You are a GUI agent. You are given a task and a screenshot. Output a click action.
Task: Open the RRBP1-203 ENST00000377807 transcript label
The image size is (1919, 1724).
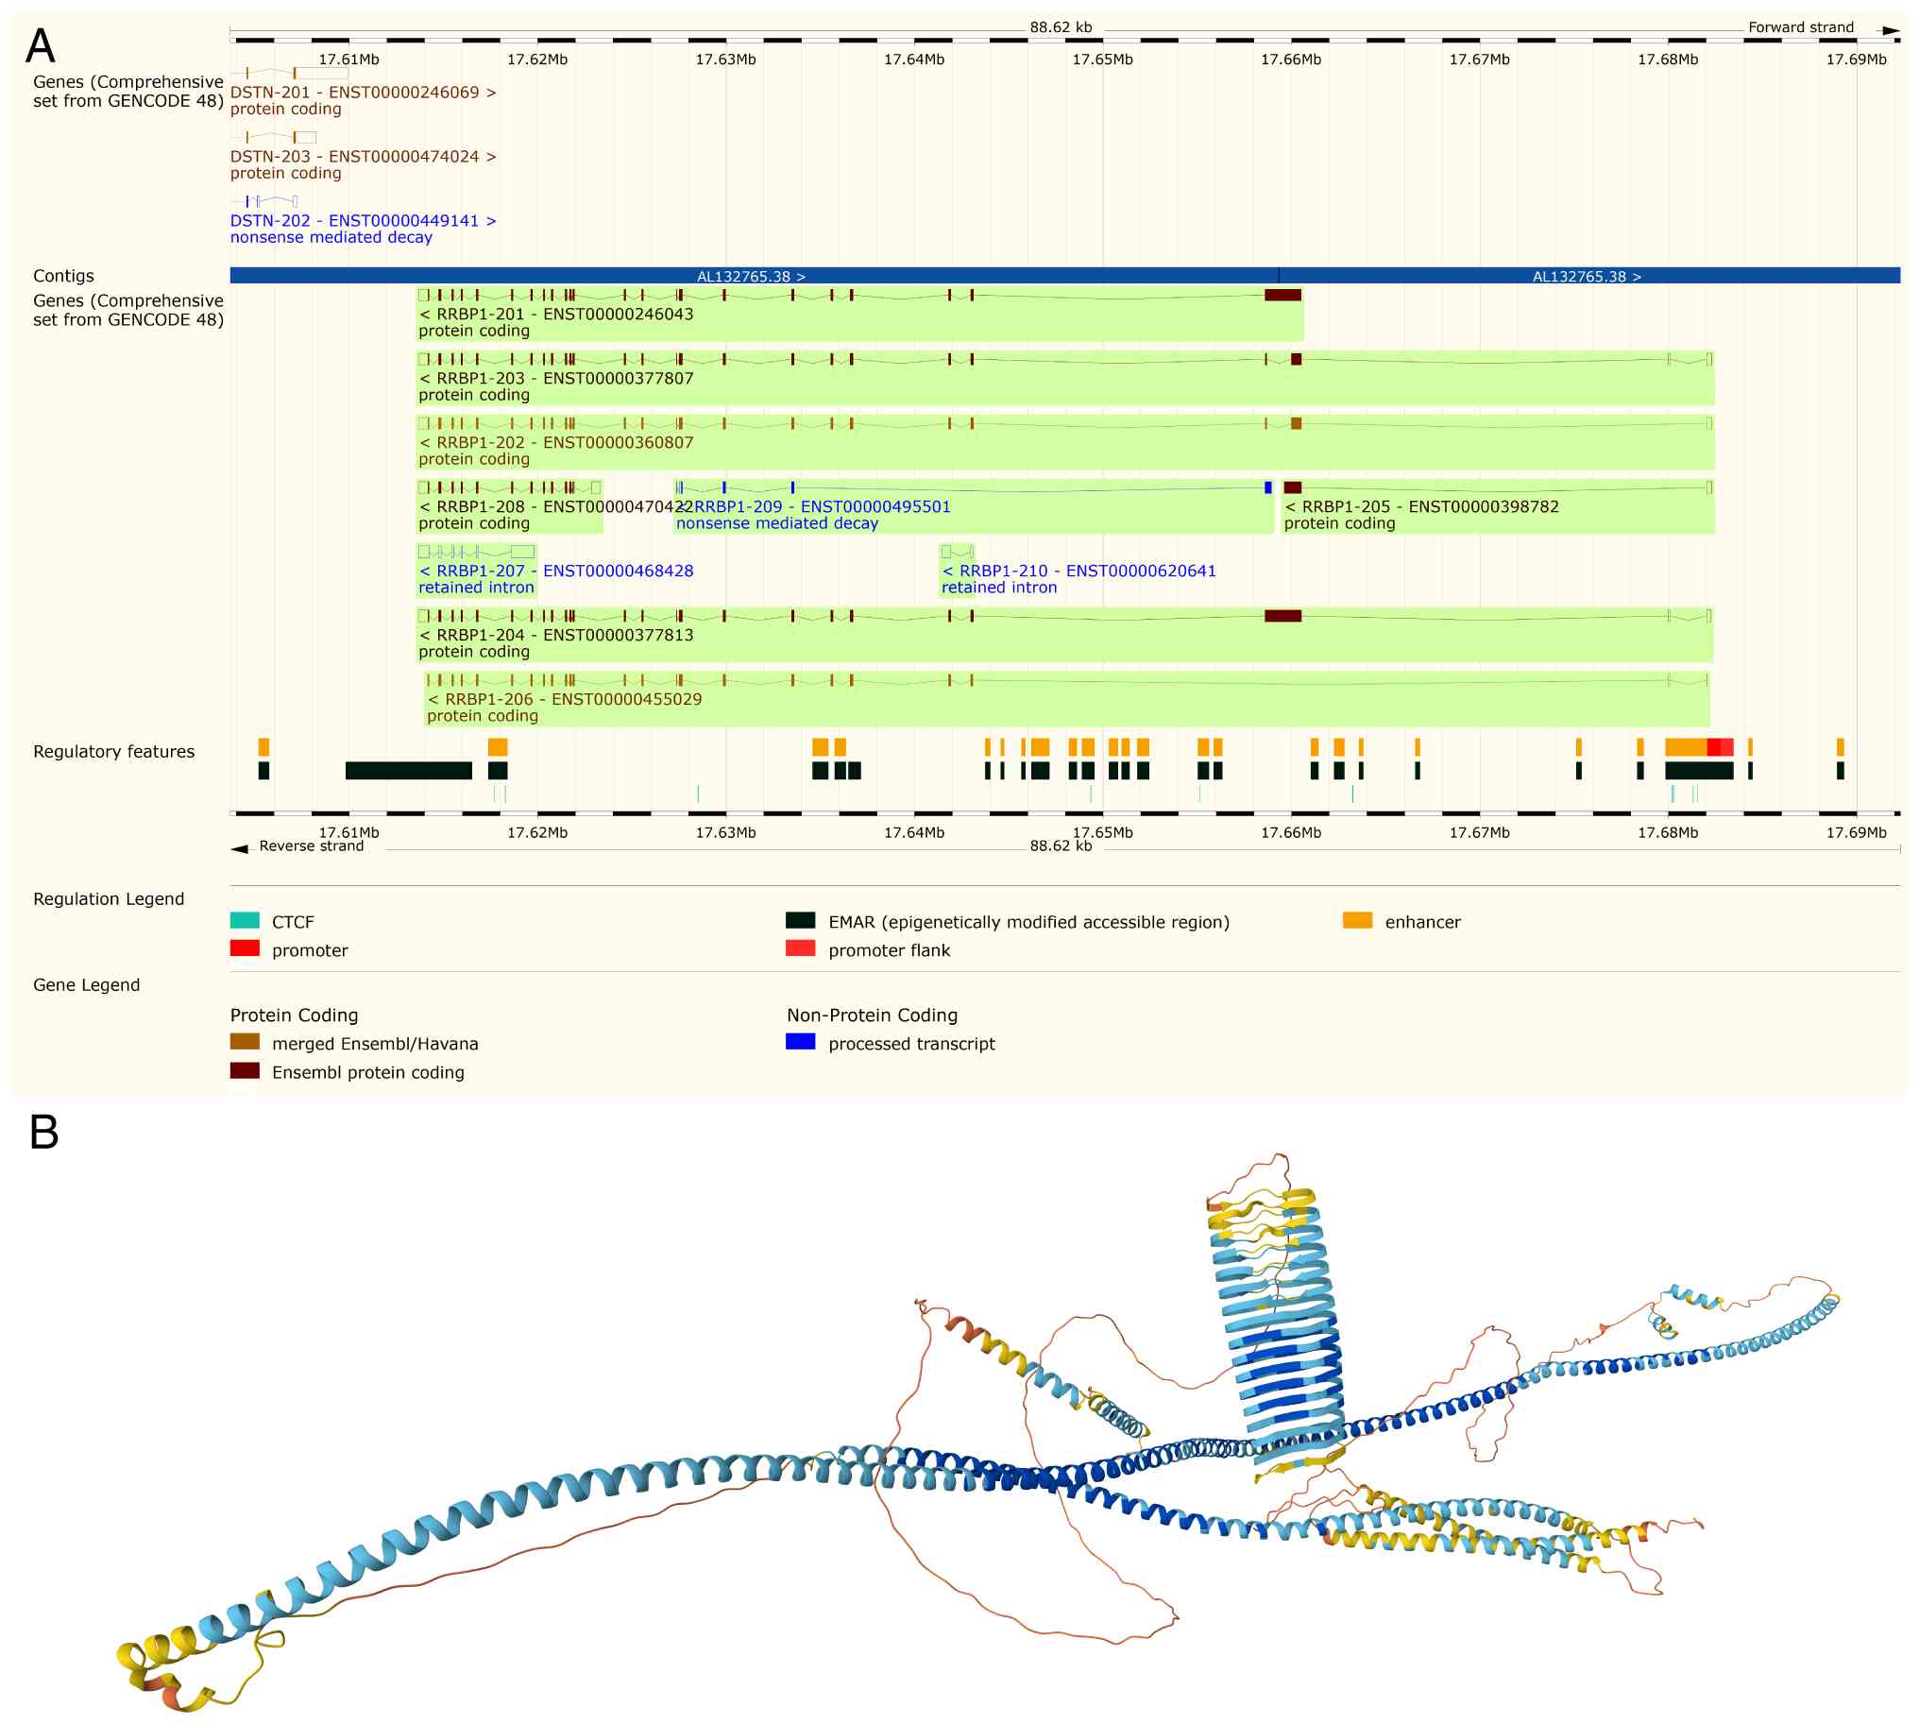click(x=556, y=379)
